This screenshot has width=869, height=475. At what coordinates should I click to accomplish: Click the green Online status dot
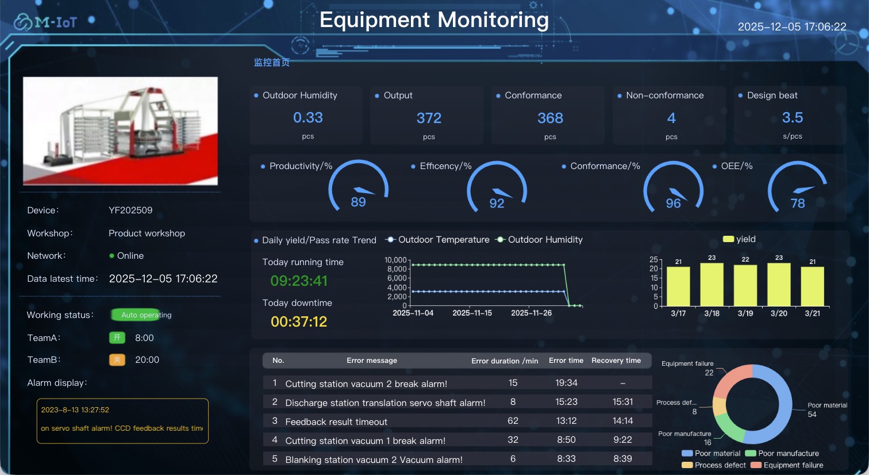[113, 255]
